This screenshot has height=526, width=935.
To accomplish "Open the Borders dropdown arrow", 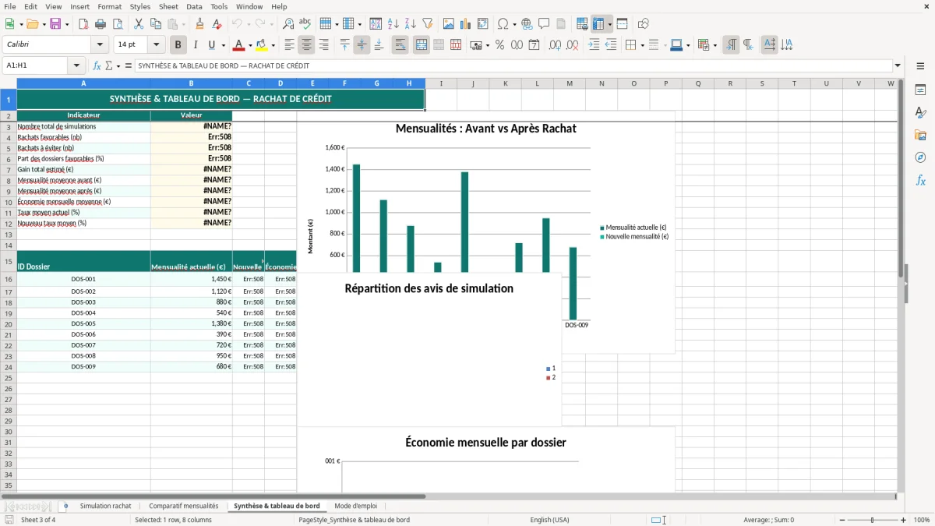I will click(x=642, y=45).
